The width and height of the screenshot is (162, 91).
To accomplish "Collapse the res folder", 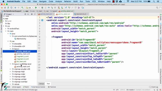I will pos(8,41).
